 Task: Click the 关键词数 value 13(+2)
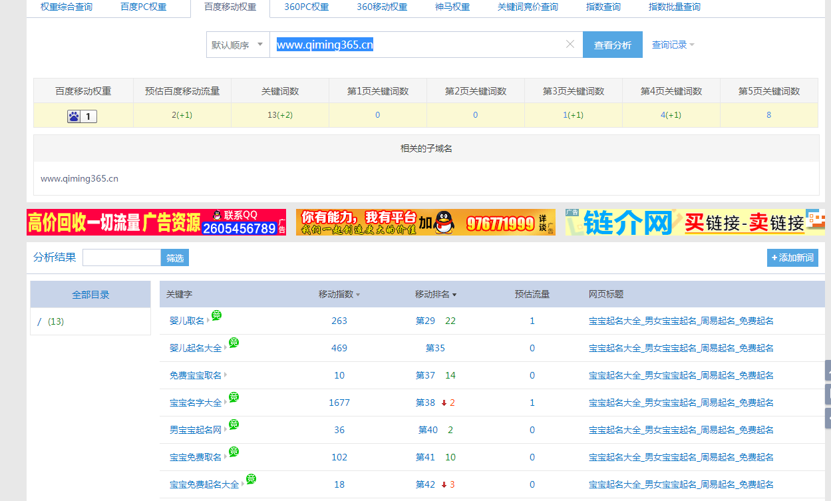coord(280,115)
